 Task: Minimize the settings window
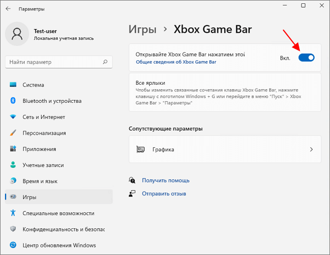(x=285, y=5)
